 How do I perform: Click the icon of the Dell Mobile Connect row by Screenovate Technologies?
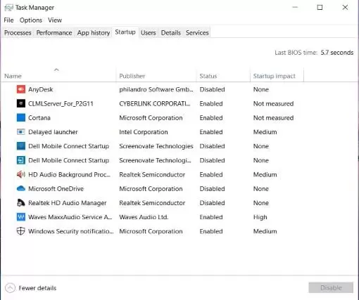(x=21, y=146)
